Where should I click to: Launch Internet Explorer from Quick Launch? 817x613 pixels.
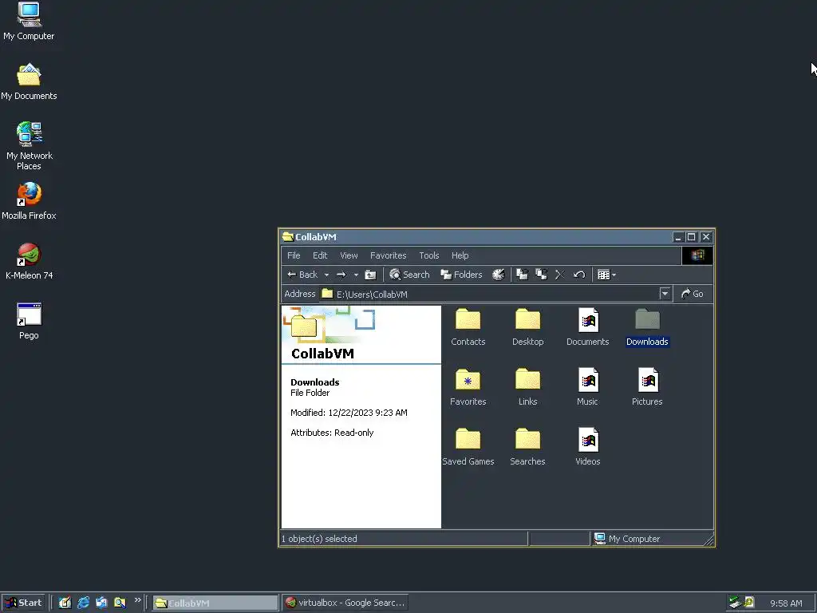tap(83, 603)
